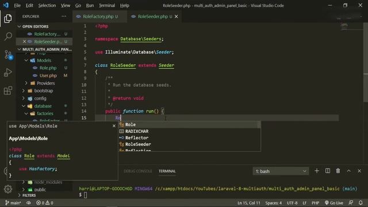The height and width of the screenshot is (207, 368).
Task: Click the main* git branch indicator
Action: point(13,203)
